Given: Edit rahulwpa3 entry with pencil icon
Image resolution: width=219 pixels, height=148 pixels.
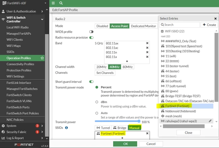Looking at the screenshot, I should pos(210,121).
